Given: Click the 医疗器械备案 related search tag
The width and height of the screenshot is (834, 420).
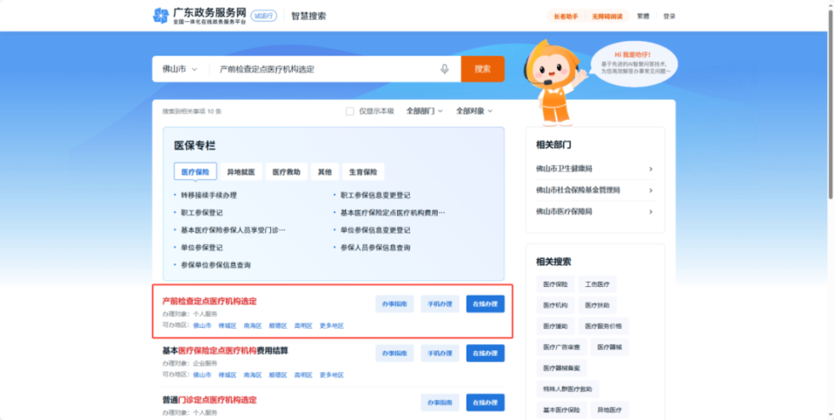Looking at the screenshot, I should (561, 368).
